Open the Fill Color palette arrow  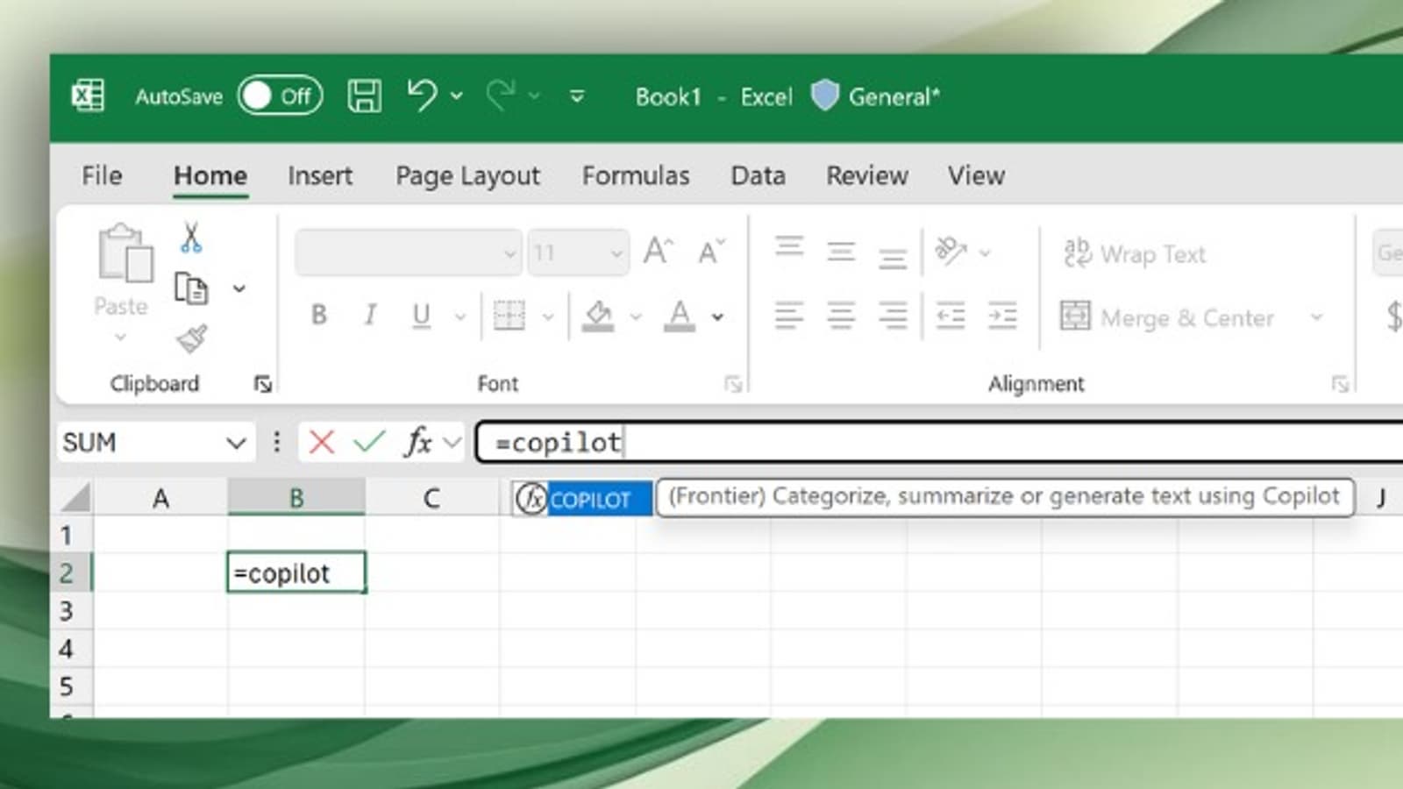click(636, 316)
